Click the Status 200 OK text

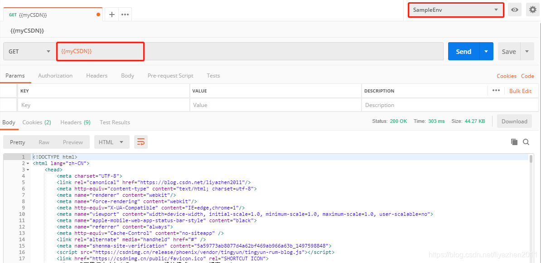[390, 121]
